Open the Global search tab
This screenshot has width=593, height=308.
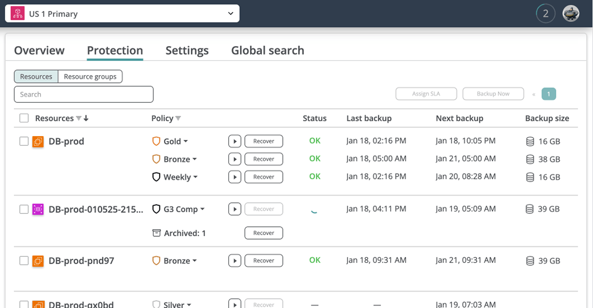point(267,50)
